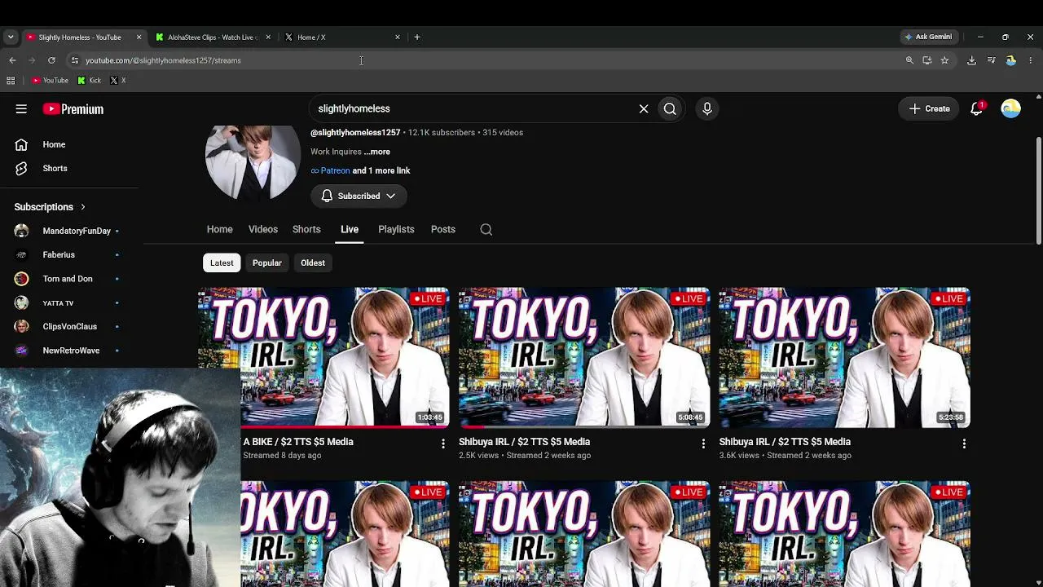This screenshot has width=1043, height=587.
Task: Open the YouTube bookmark in bookmarks bar
Action: tap(50, 81)
